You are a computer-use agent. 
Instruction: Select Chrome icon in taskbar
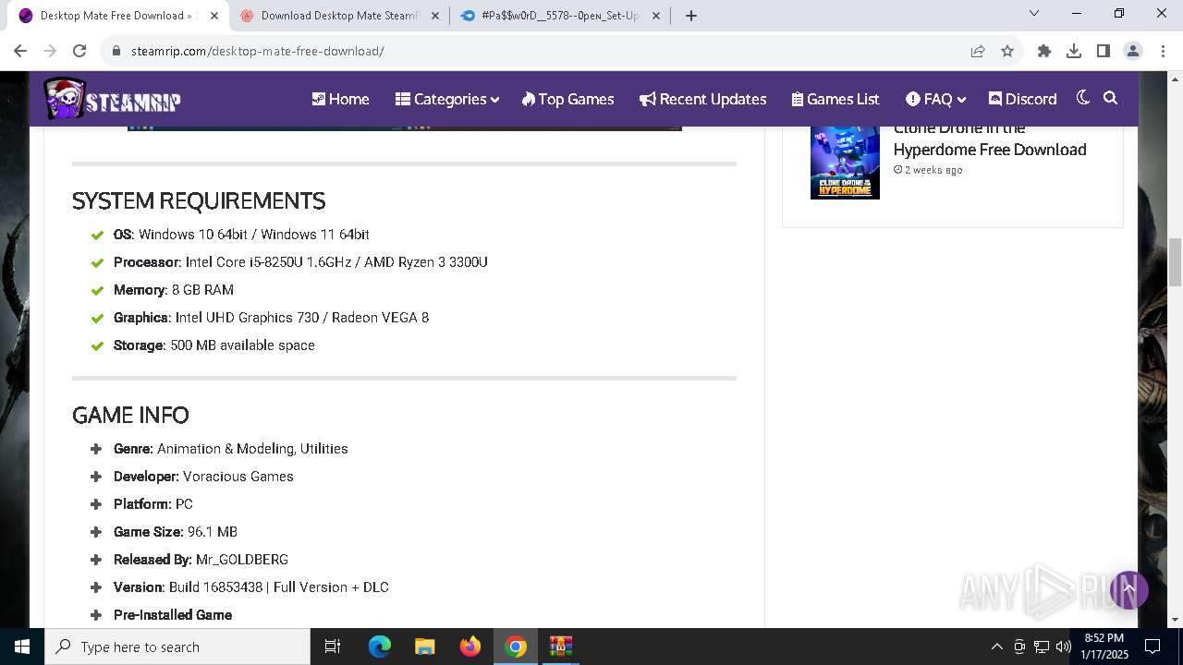click(x=516, y=647)
